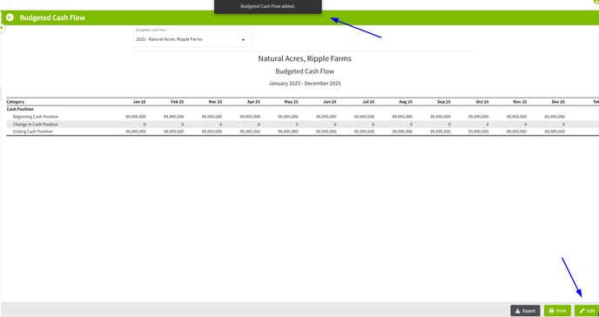Click the Jun 25 Beginning Cash Position value
The image size is (599, 317).
[x=326, y=117]
